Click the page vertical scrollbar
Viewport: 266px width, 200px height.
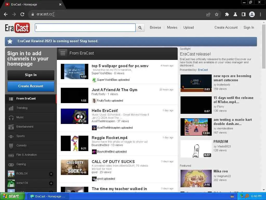(264, 46)
